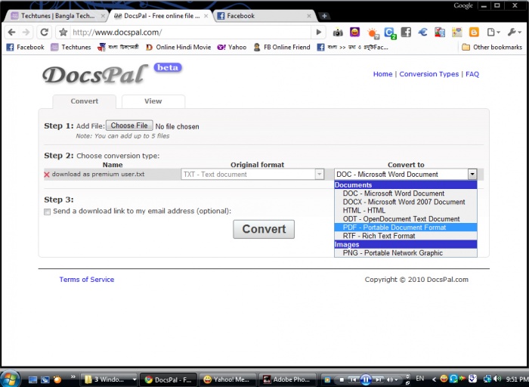Open the Chrome page menu icon
This screenshot has width=529, height=387.
point(493,32)
